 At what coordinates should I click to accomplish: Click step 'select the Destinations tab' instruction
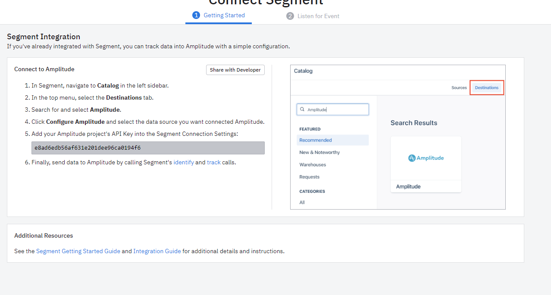click(92, 97)
